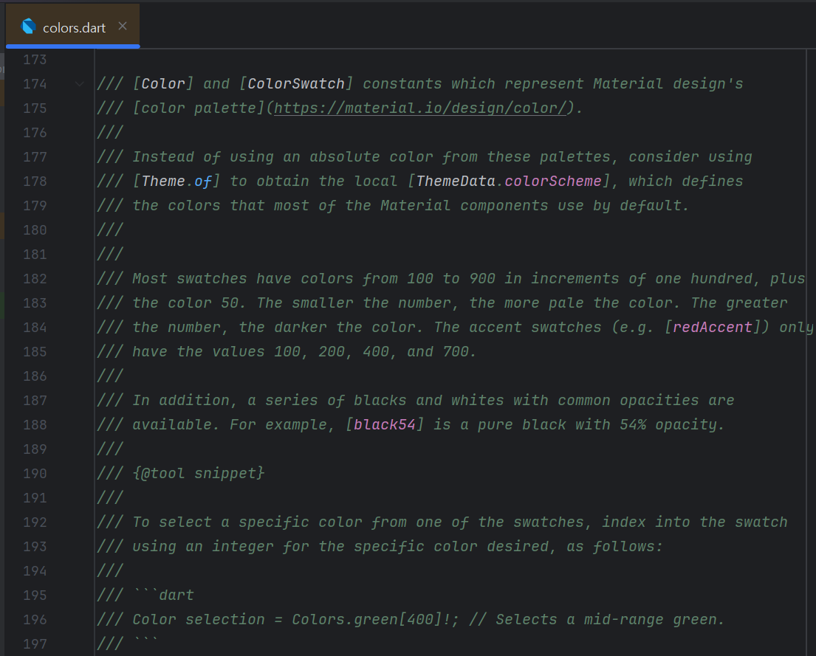Viewport: 816px width, 656px height.
Task: Select the colors.dart editor tab
Action: 73,27
